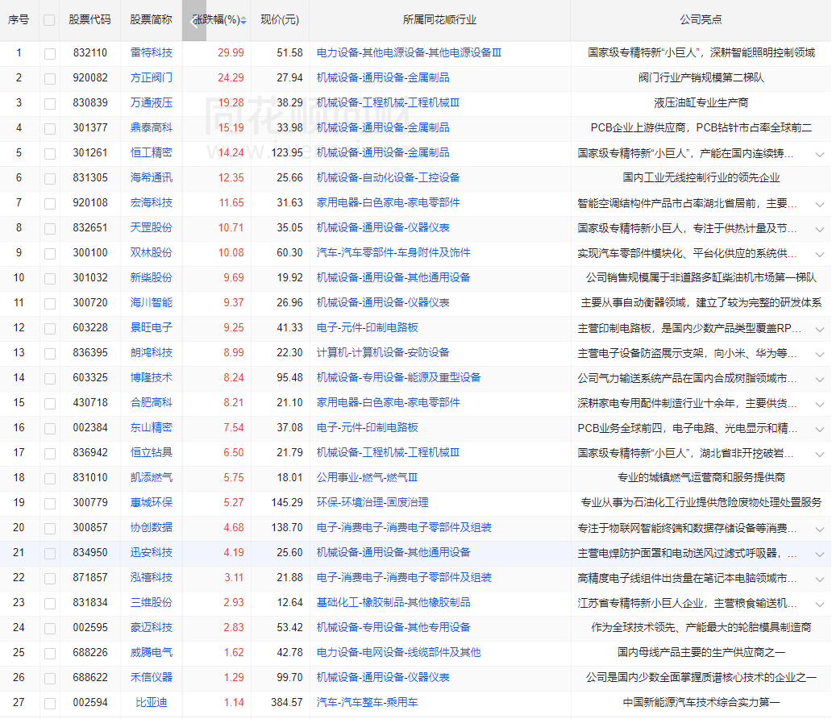Expand the highlight chevron for 景旺电子
836x719 pixels.
[819, 330]
